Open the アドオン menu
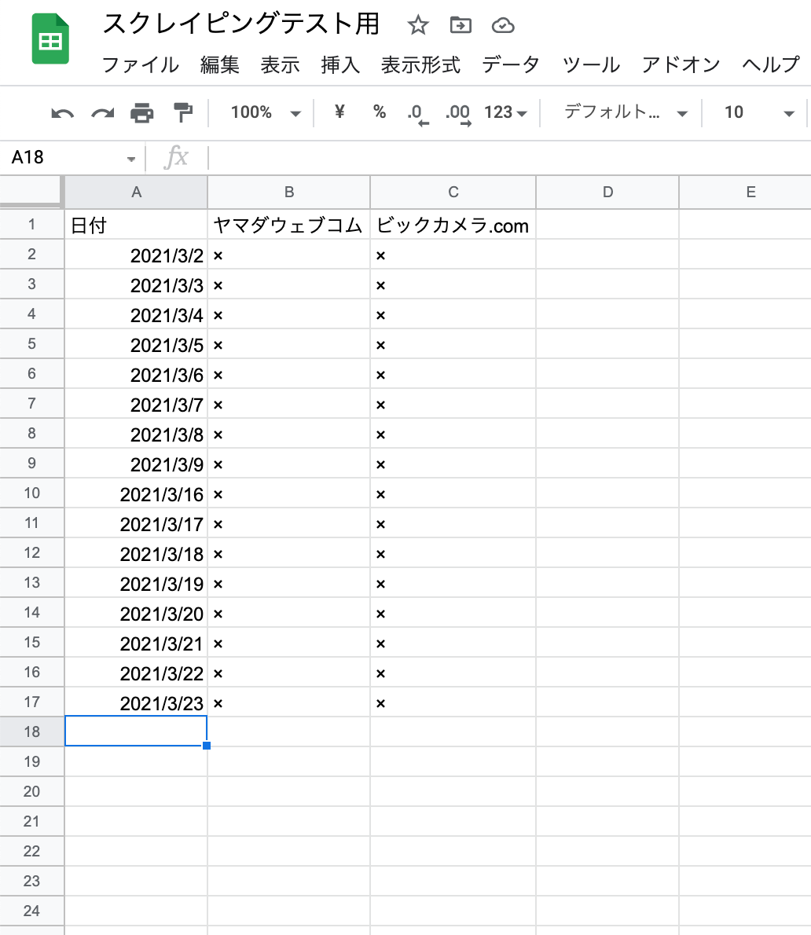This screenshot has height=935, width=811. 681,64
